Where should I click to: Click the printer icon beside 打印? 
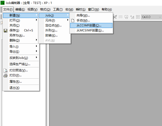[6, 75]
